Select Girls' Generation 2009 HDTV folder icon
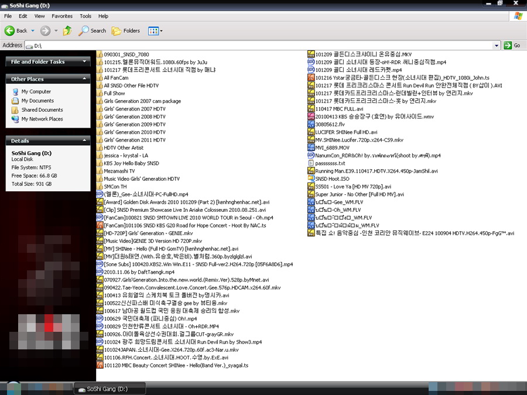The image size is (527, 395). [100, 124]
